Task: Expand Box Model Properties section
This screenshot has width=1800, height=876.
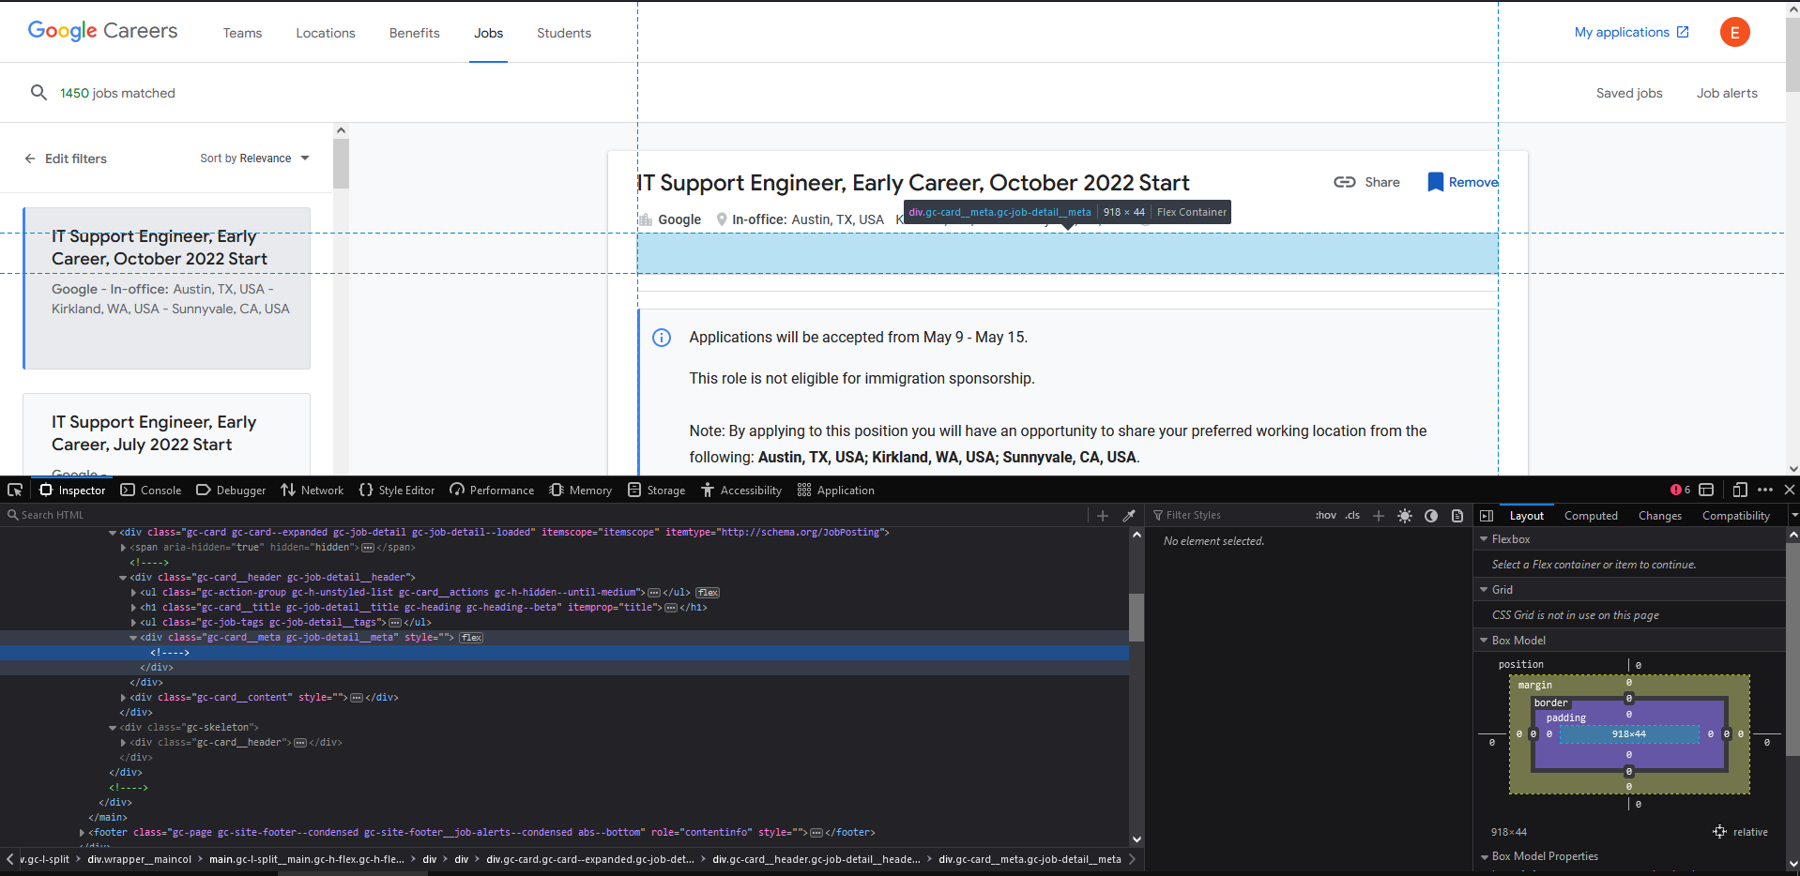Action: coord(1484,856)
